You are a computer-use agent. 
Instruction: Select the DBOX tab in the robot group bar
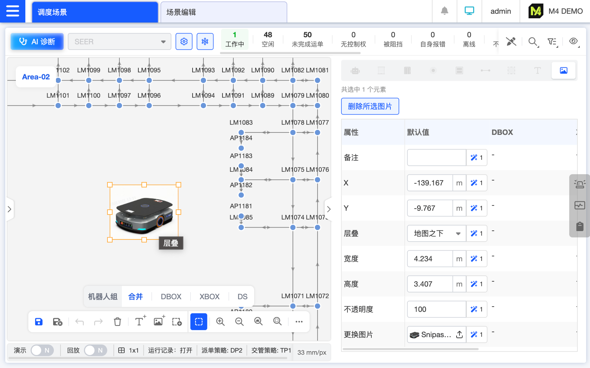tap(171, 296)
